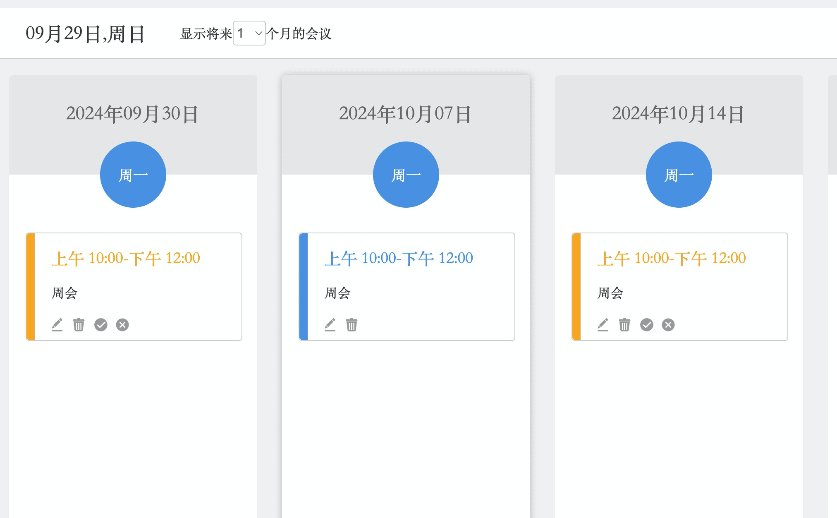Accept the 09月30日 meeting with checkmark
Image resolution: width=837 pixels, height=518 pixels.
[101, 325]
